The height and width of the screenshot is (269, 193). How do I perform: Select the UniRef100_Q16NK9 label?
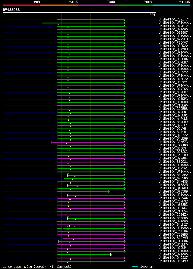[173, 188]
